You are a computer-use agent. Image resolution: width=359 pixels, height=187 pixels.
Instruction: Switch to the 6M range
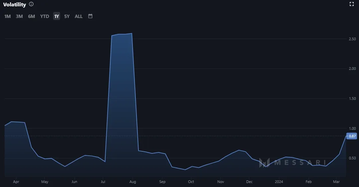coord(31,16)
